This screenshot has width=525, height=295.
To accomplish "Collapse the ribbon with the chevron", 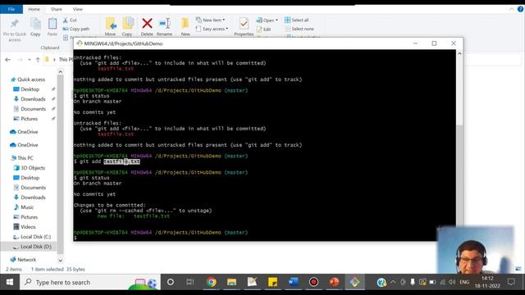I will tap(512, 9).
